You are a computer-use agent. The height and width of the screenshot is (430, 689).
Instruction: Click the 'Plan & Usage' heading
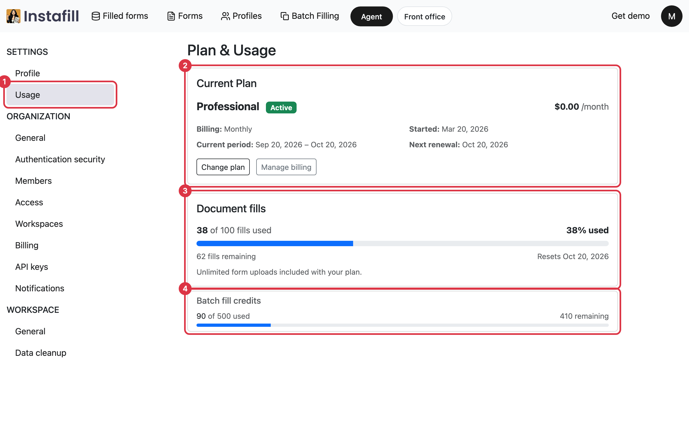[x=231, y=50]
